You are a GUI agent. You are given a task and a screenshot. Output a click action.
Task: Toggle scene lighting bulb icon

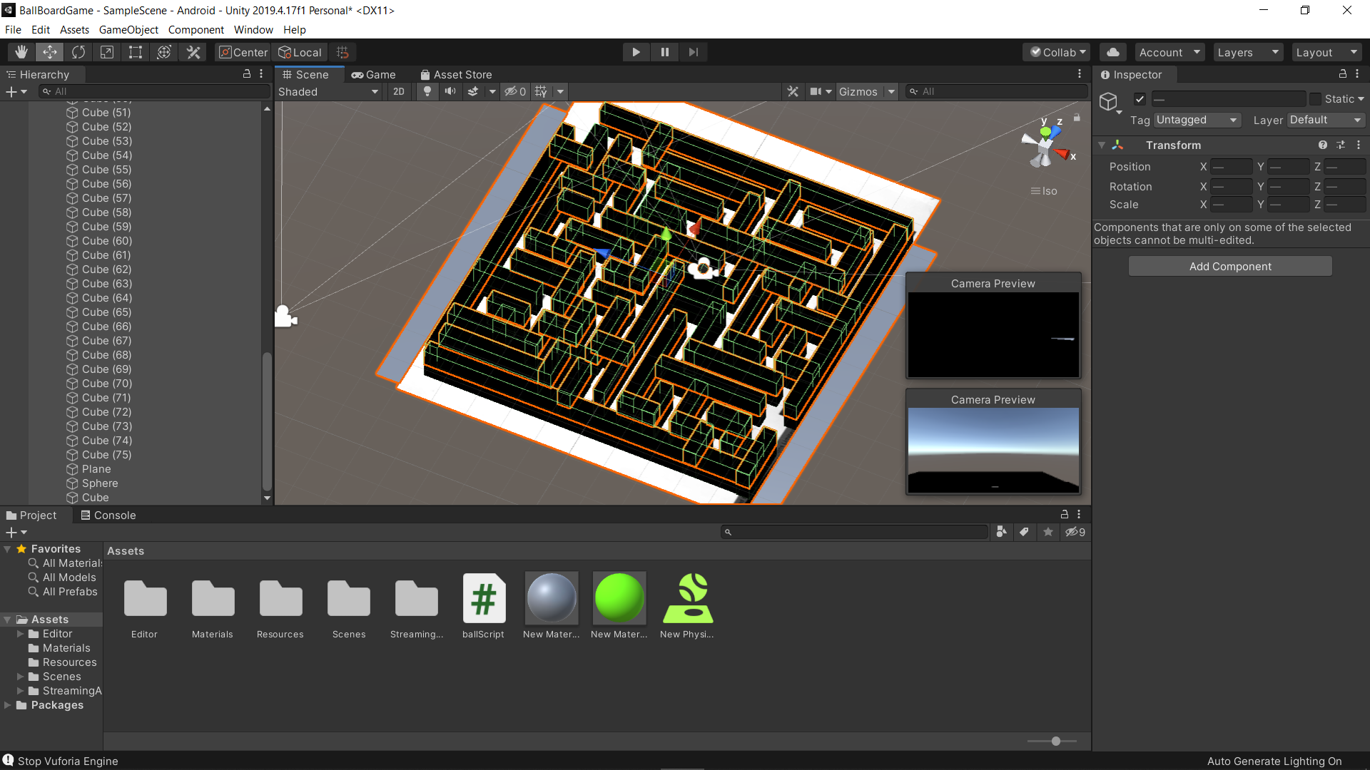pyautogui.click(x=427, y=91)
